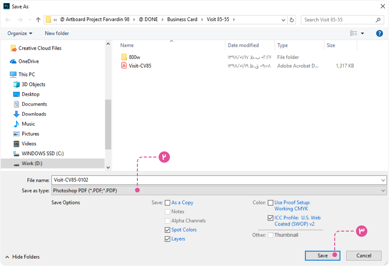389x266 pixels.
Task: Expand the Organize dropdown menu
Action: [x=20, y=33]
